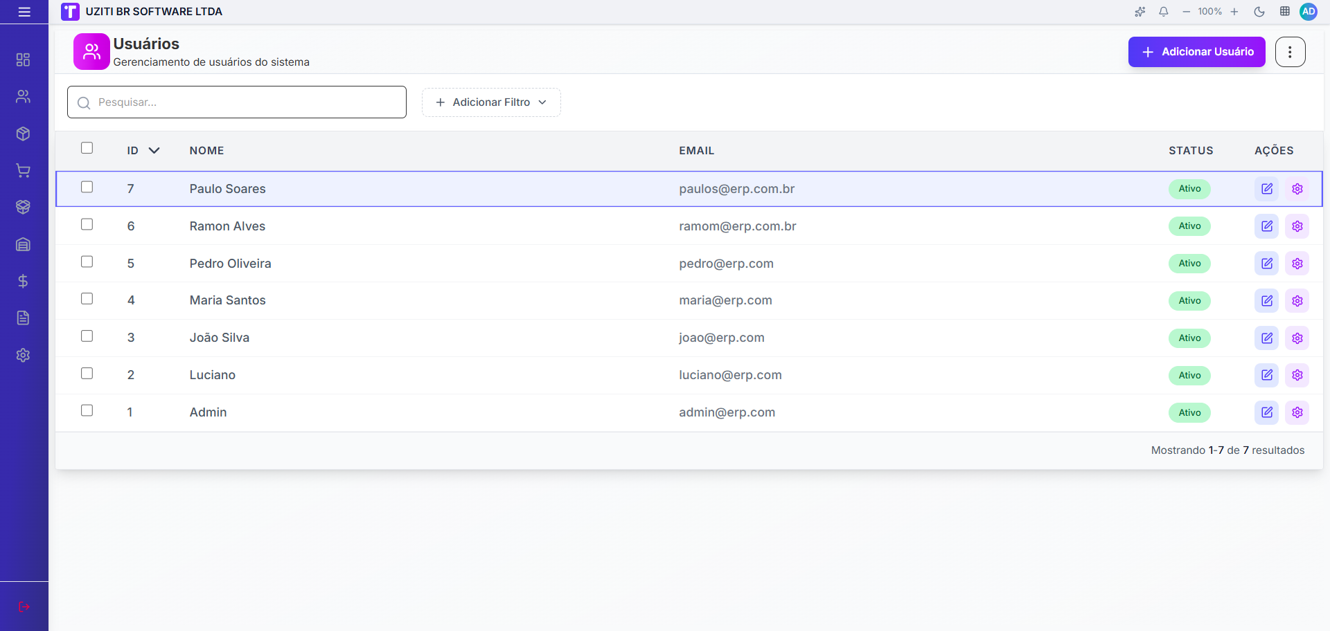Open the users icon in sidebar
This screenshot has width=1330, height=631.
pyautogui.click(x=23, y=97)
